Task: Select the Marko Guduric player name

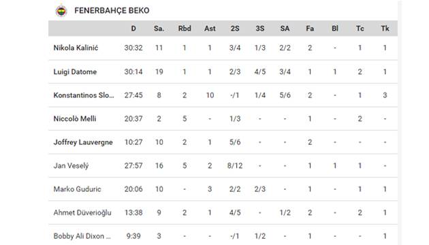Action: (x=77, y=189)
